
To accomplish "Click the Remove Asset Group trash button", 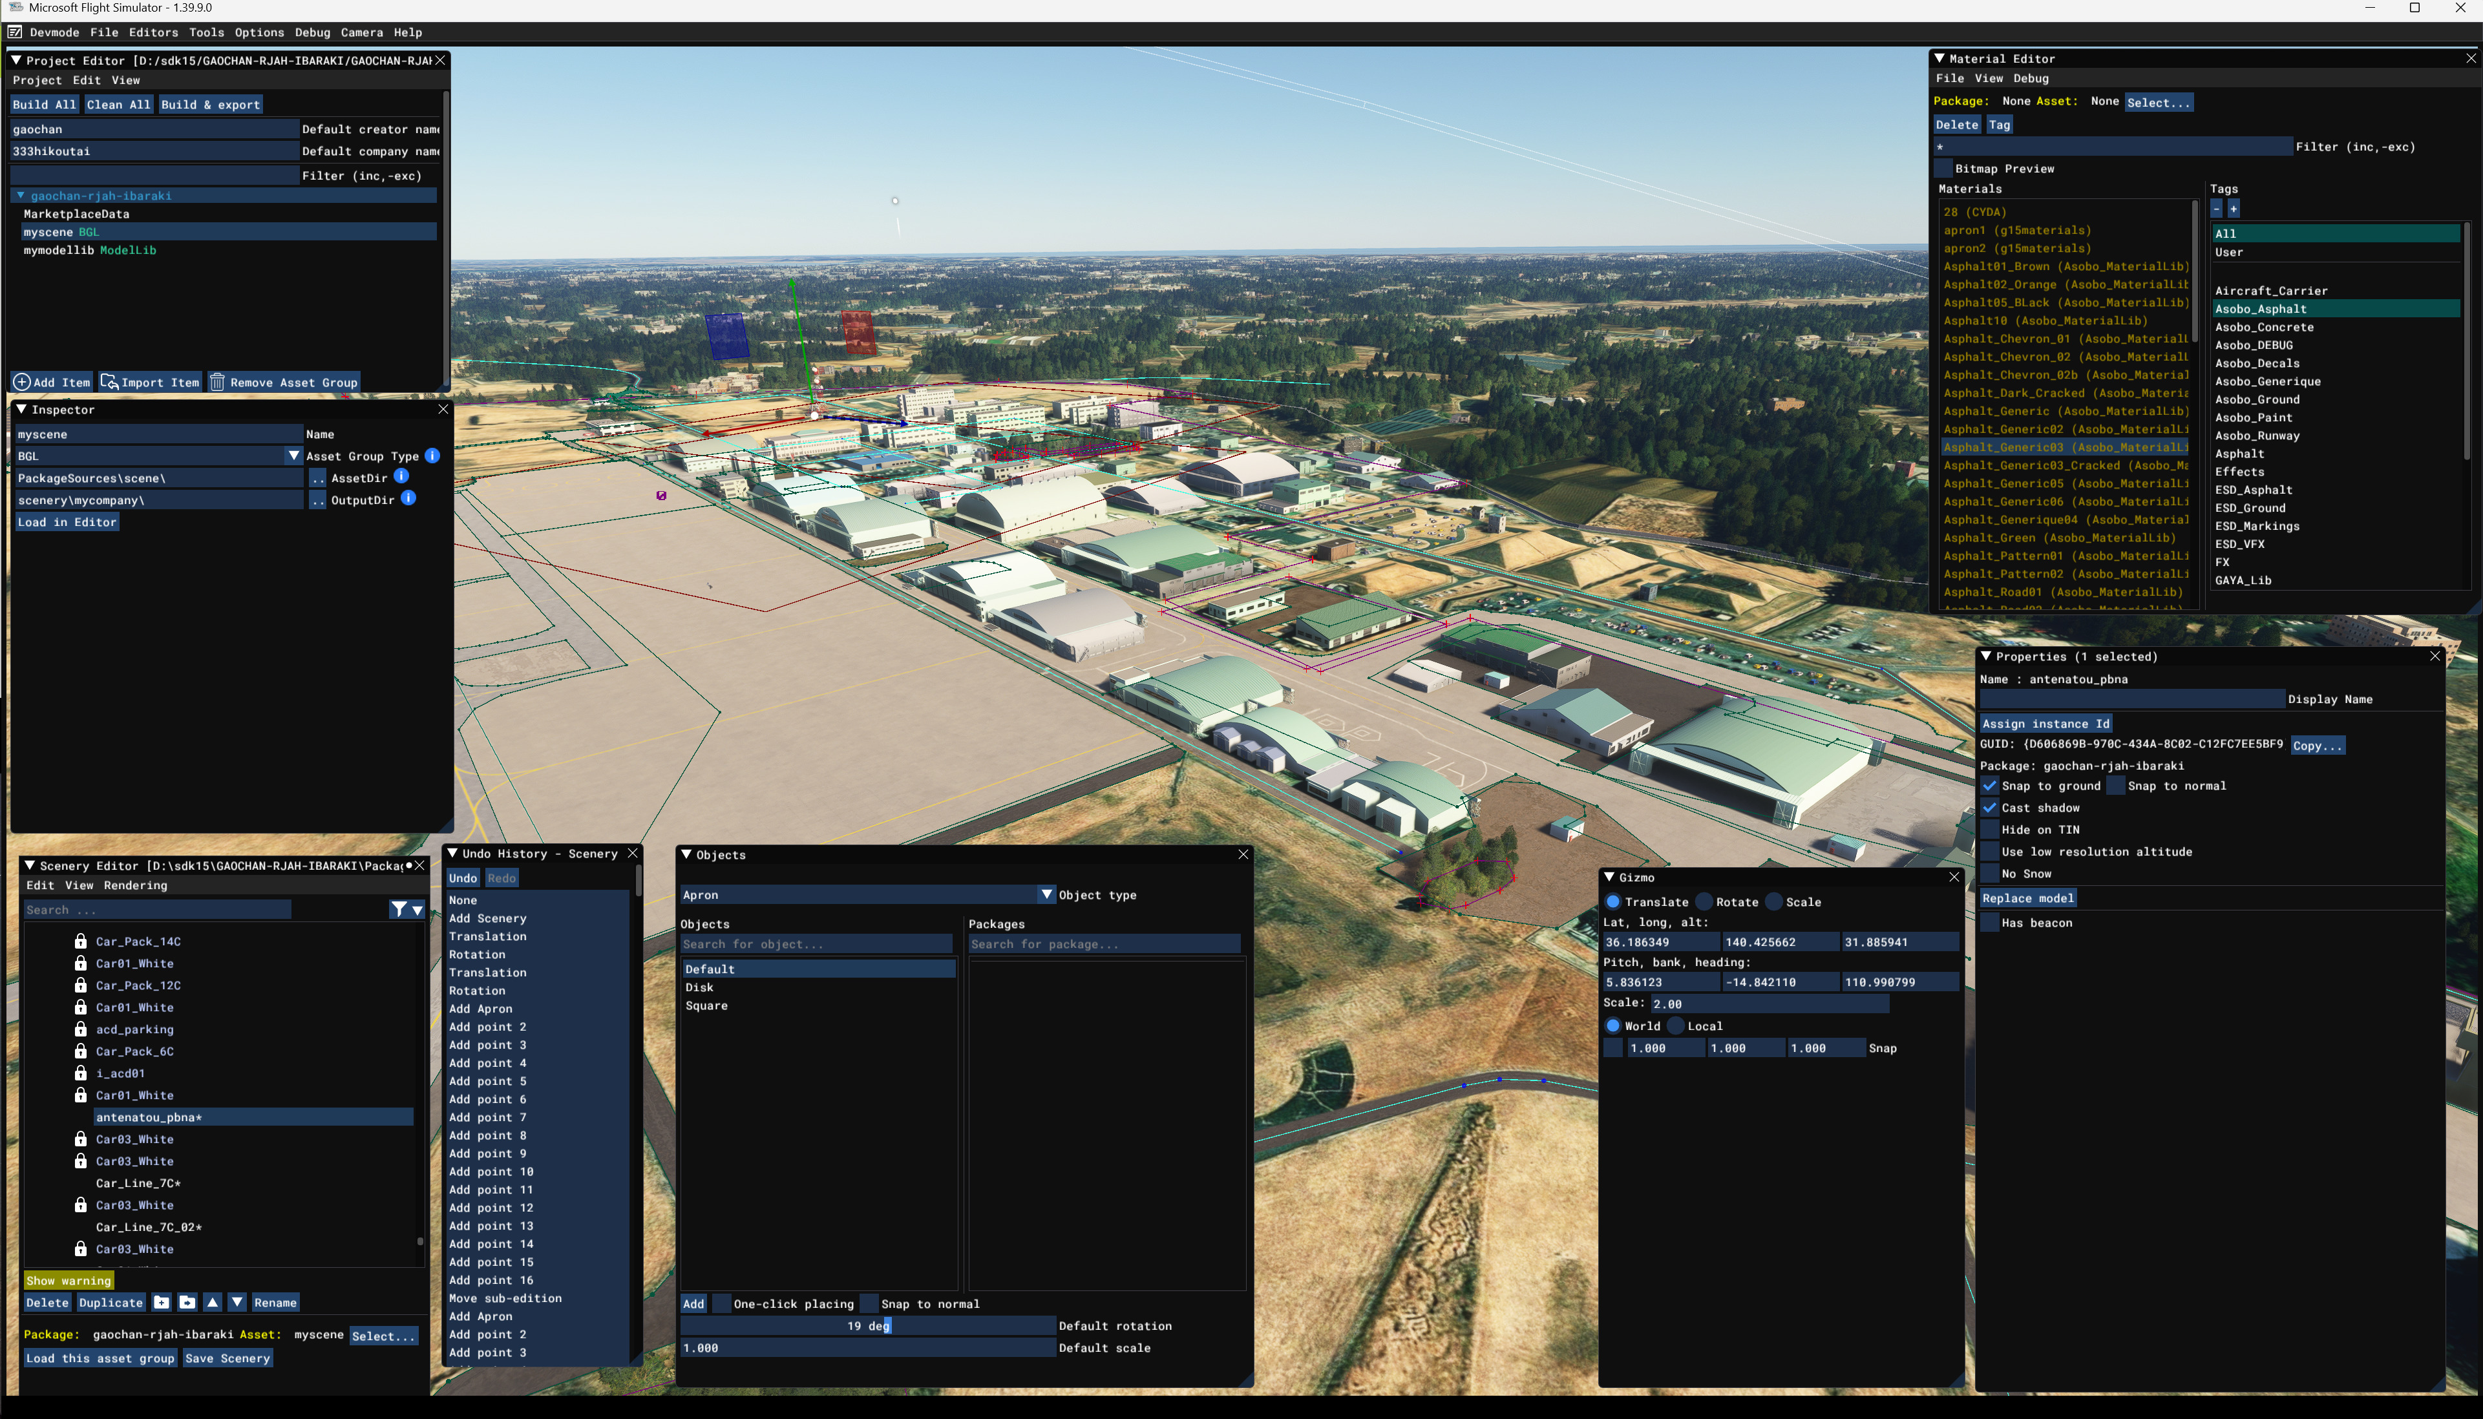I will coord(284,382).
